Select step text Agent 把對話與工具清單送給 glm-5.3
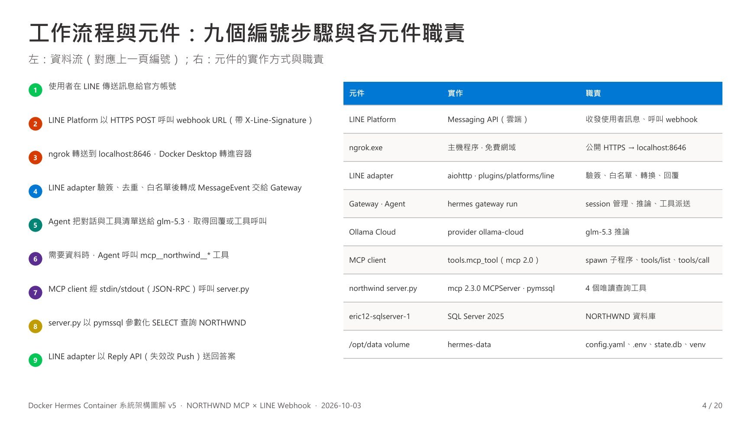Viewport: 751px width, 422px height. (158, 221)
